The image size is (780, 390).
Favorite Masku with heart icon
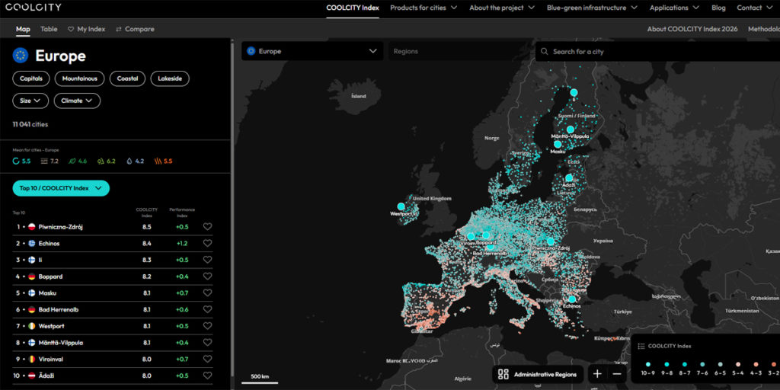(207, 293)
